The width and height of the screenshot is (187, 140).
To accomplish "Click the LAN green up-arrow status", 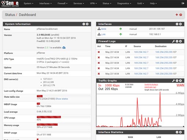I will [121, 34].
